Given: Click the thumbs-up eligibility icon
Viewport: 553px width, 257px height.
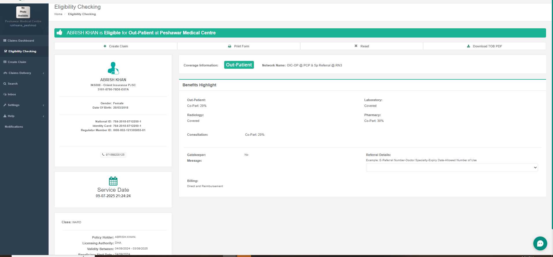Looking at the screenshot, I should click(x=60, y=33).
